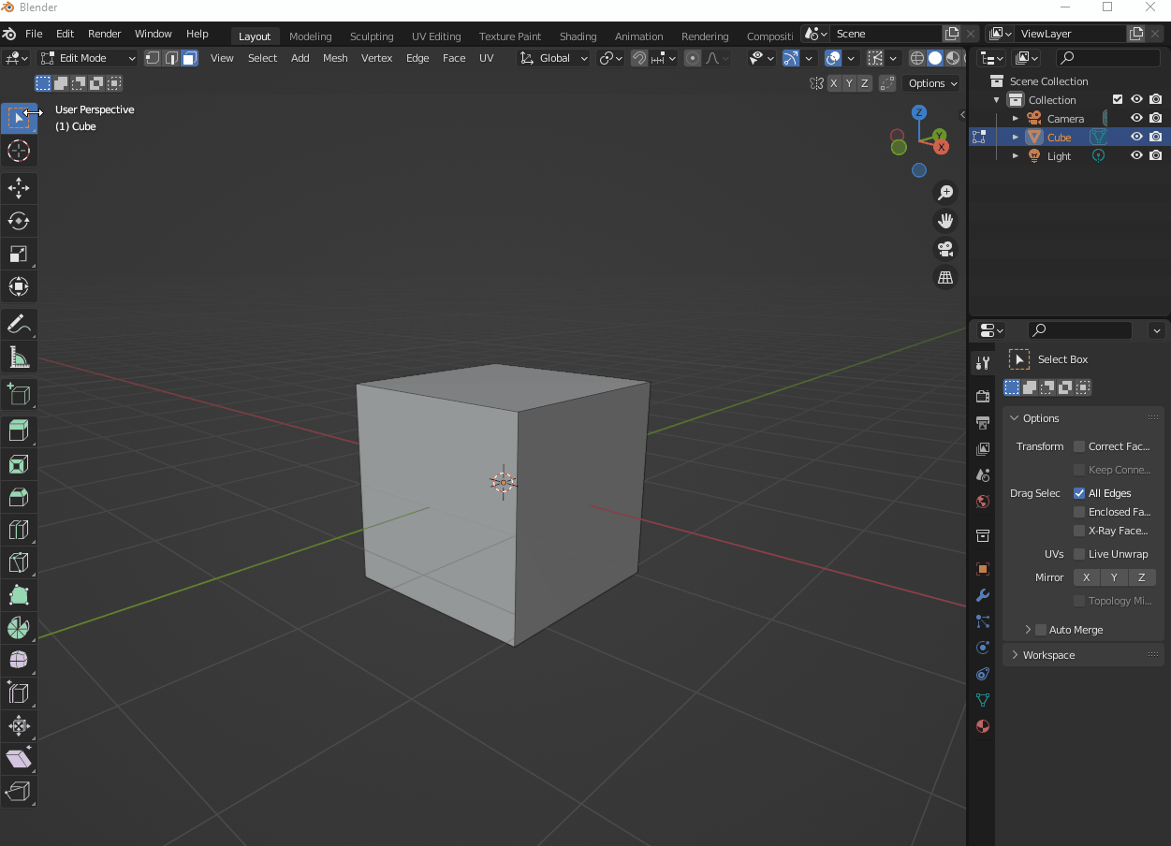The image size is (1171, 846).
Task: Activate the Rip Region tool
Action: 19,792
